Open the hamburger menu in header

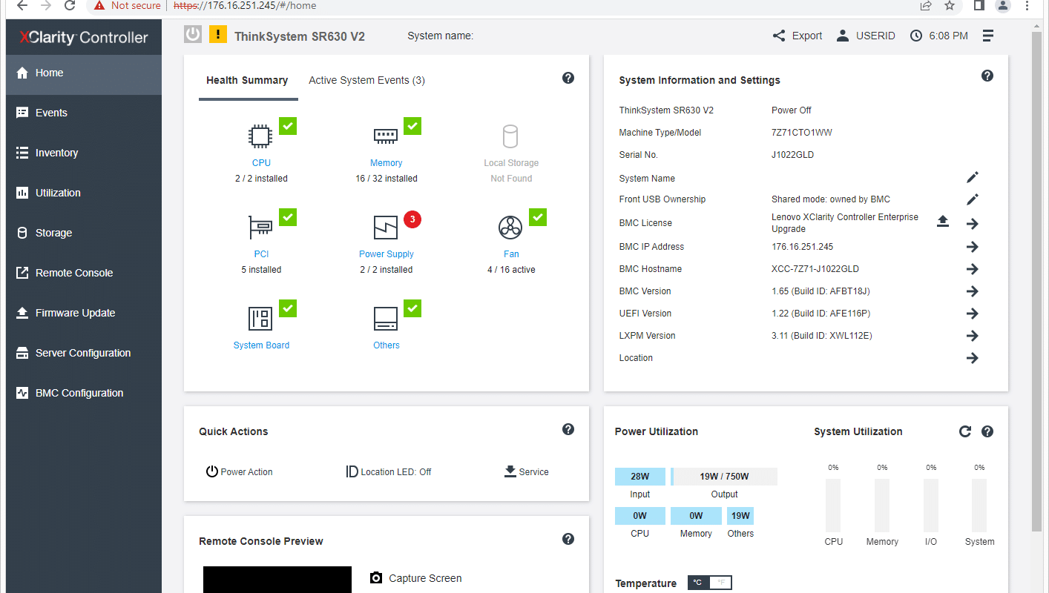point(988,36)
